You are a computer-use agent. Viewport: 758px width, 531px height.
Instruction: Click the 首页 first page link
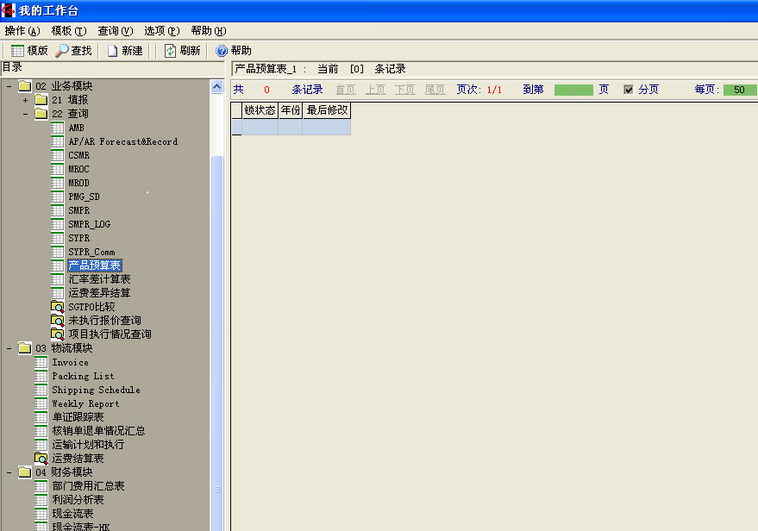[x=345, y=90]
